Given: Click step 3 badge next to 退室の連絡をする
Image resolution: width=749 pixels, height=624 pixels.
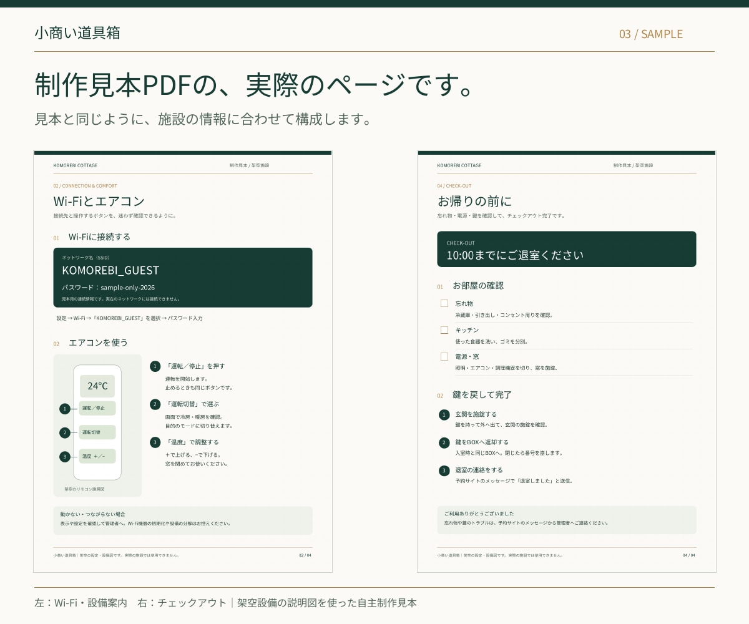Looking at the screenshot, I should pos(444,470).
